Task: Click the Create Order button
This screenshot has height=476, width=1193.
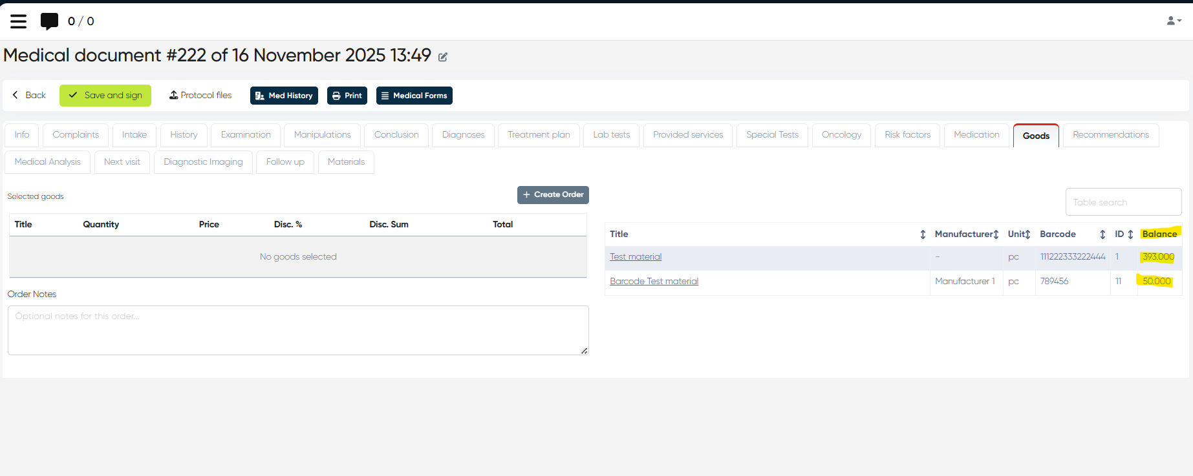Action: pos(553,194)
